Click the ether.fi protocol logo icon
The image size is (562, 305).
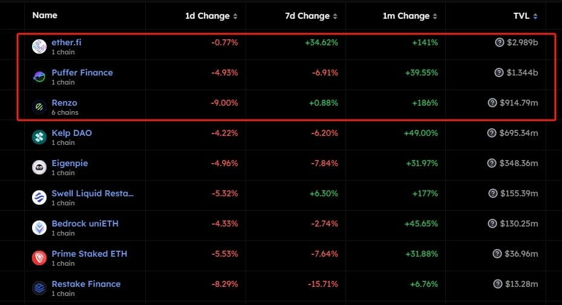[39, 47]
